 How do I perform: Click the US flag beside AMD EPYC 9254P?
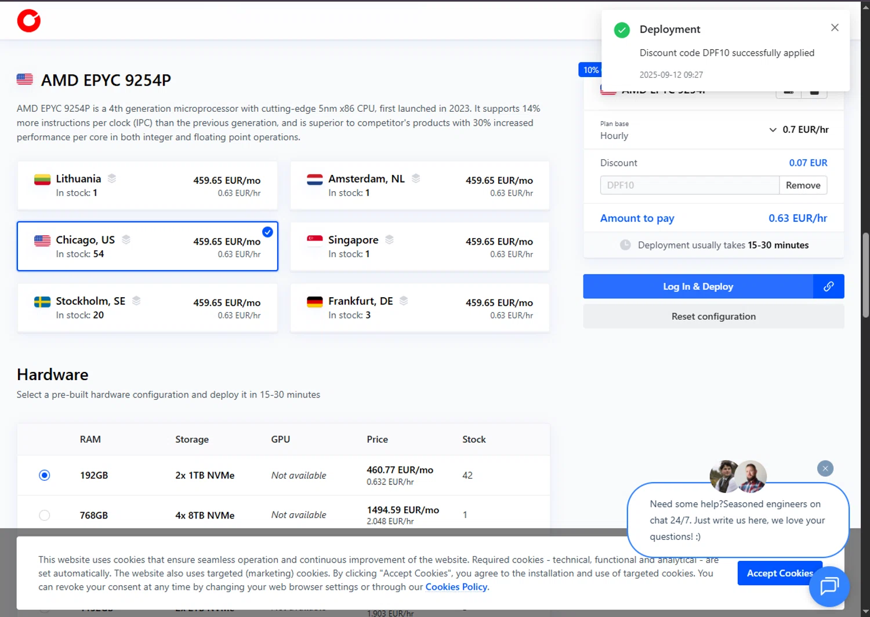[25, 79]
